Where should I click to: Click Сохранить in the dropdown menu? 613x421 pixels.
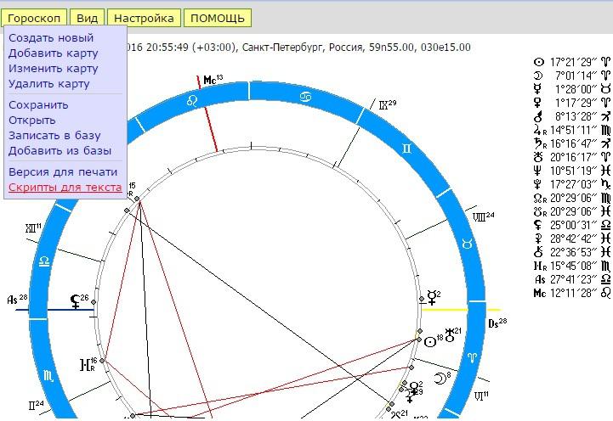point(38,105)
